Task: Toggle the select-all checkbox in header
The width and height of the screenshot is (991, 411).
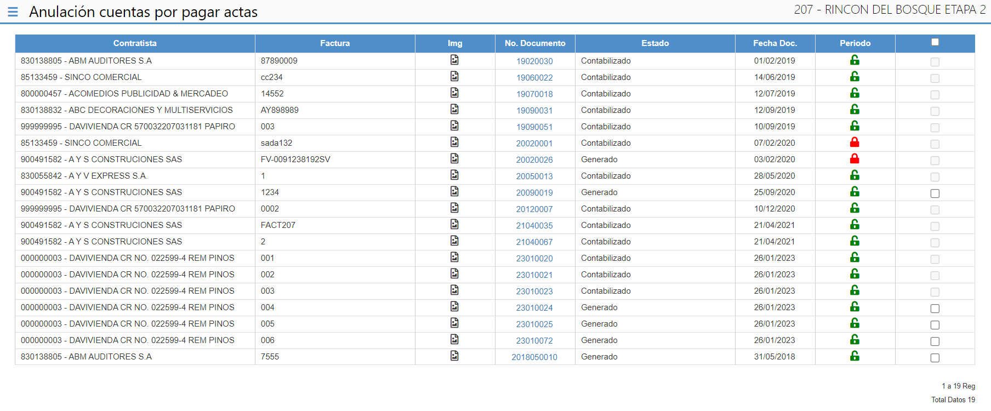Action: [x=935, y=42]
